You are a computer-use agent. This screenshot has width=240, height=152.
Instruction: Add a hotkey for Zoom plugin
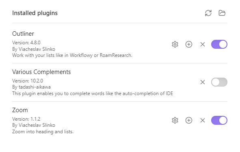coord(189,120)
